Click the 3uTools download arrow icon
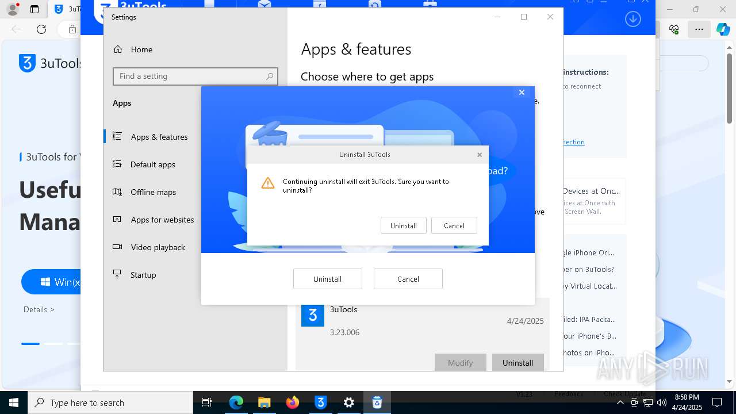Screen dimensions: 736x414 (632, 19)
